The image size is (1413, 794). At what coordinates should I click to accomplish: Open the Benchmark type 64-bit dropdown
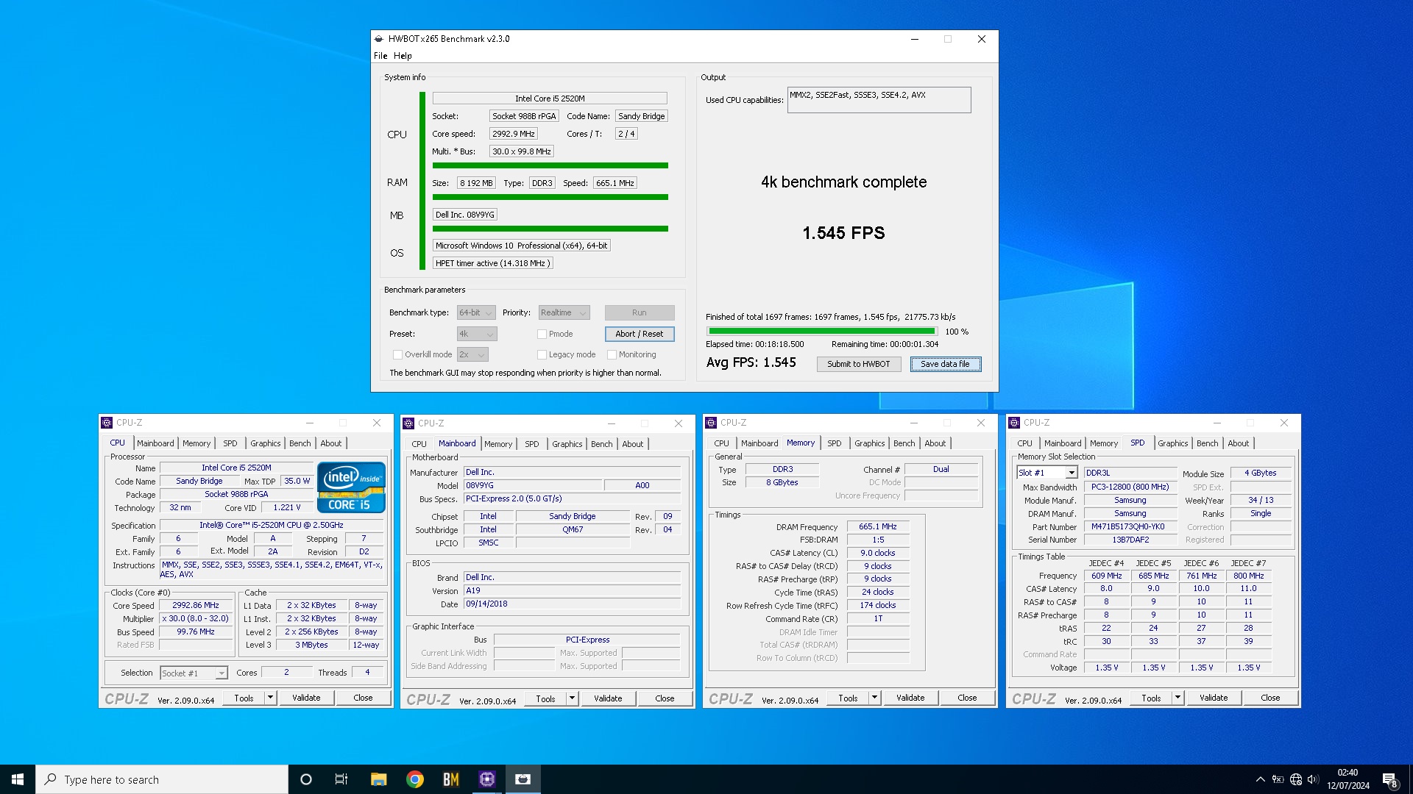point(476,312)
